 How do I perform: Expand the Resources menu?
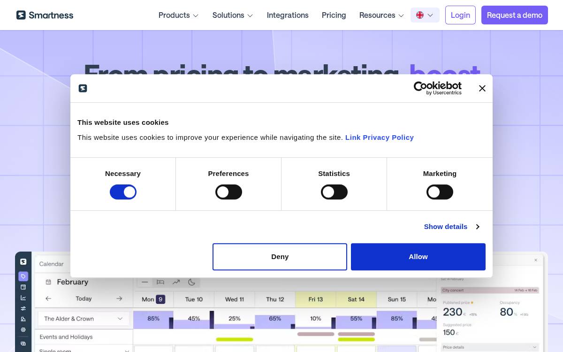point(381,15)
